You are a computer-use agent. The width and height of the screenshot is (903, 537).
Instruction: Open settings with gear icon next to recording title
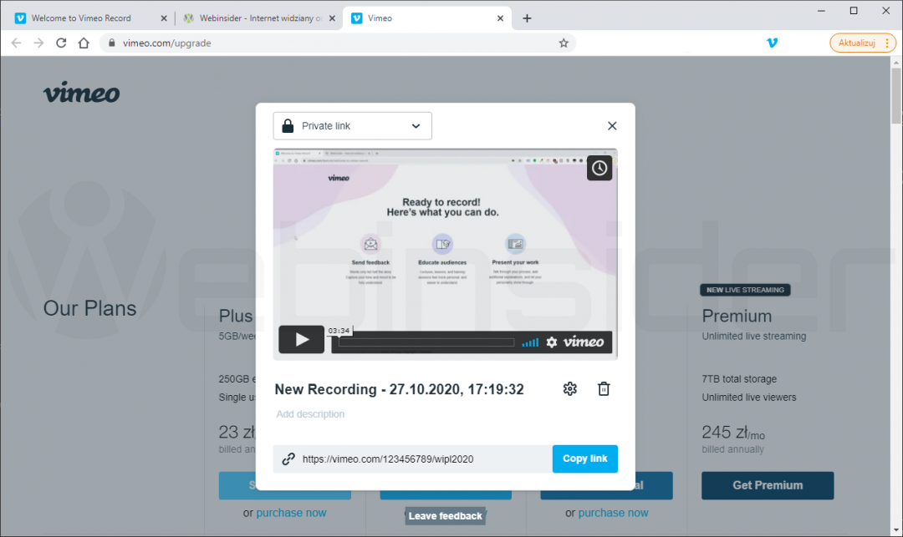(x=569, y=388)
